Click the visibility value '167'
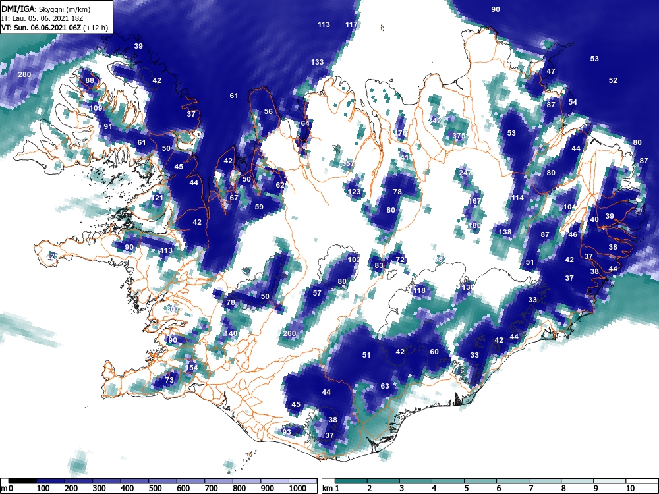The height and width of the screenshot is (494, 659). tap(474, 201)
